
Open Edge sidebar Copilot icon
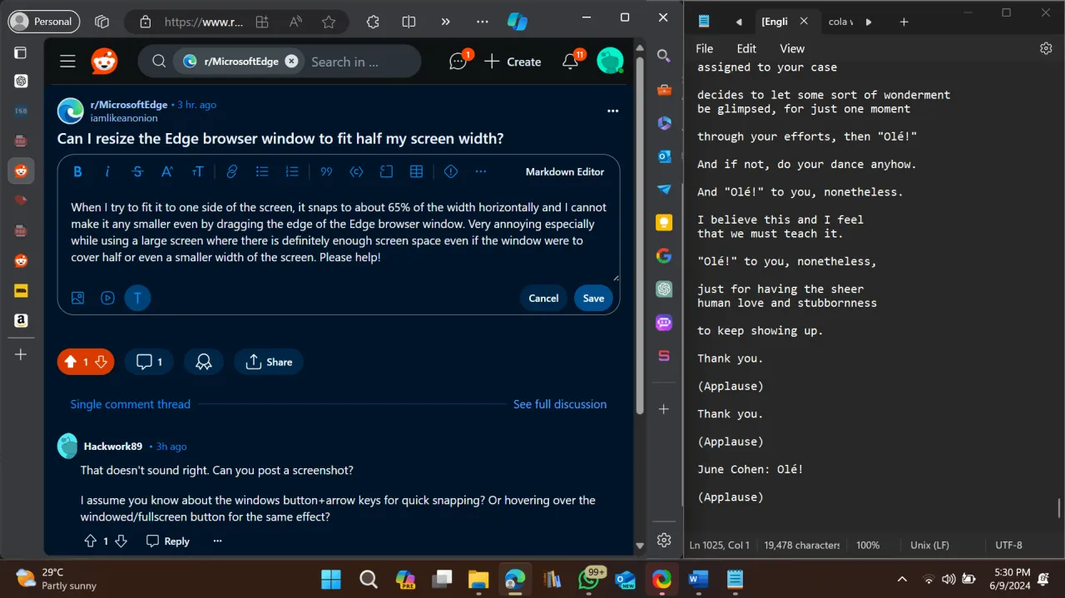click(517, 22)
